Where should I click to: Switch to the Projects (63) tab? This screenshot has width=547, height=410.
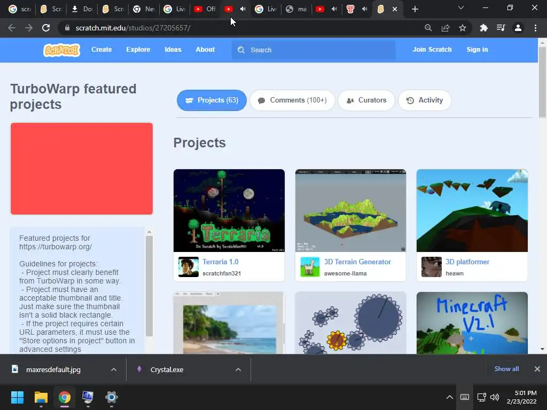(212, 100)
